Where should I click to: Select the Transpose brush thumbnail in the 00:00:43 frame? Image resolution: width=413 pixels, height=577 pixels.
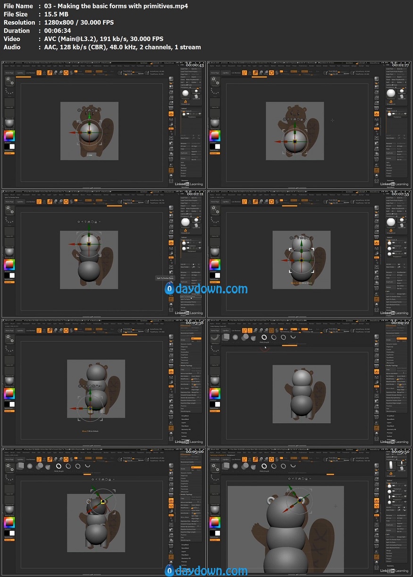coord(9,80)
